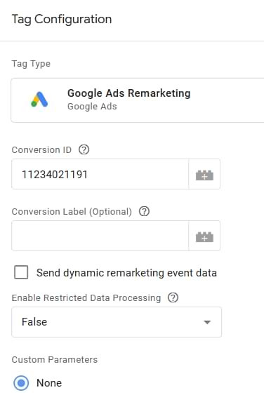Enable Send dynamic remarketing event data checkbox

pyautogui.click(x=21, y=272)
